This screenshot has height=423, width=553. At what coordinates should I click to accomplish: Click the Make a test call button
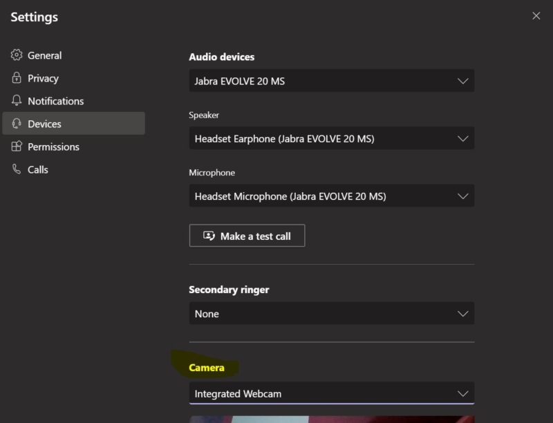coord(247,235)
